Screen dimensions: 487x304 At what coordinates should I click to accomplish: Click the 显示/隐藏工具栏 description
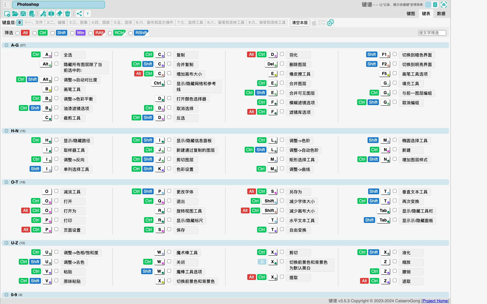pos(418,211)
